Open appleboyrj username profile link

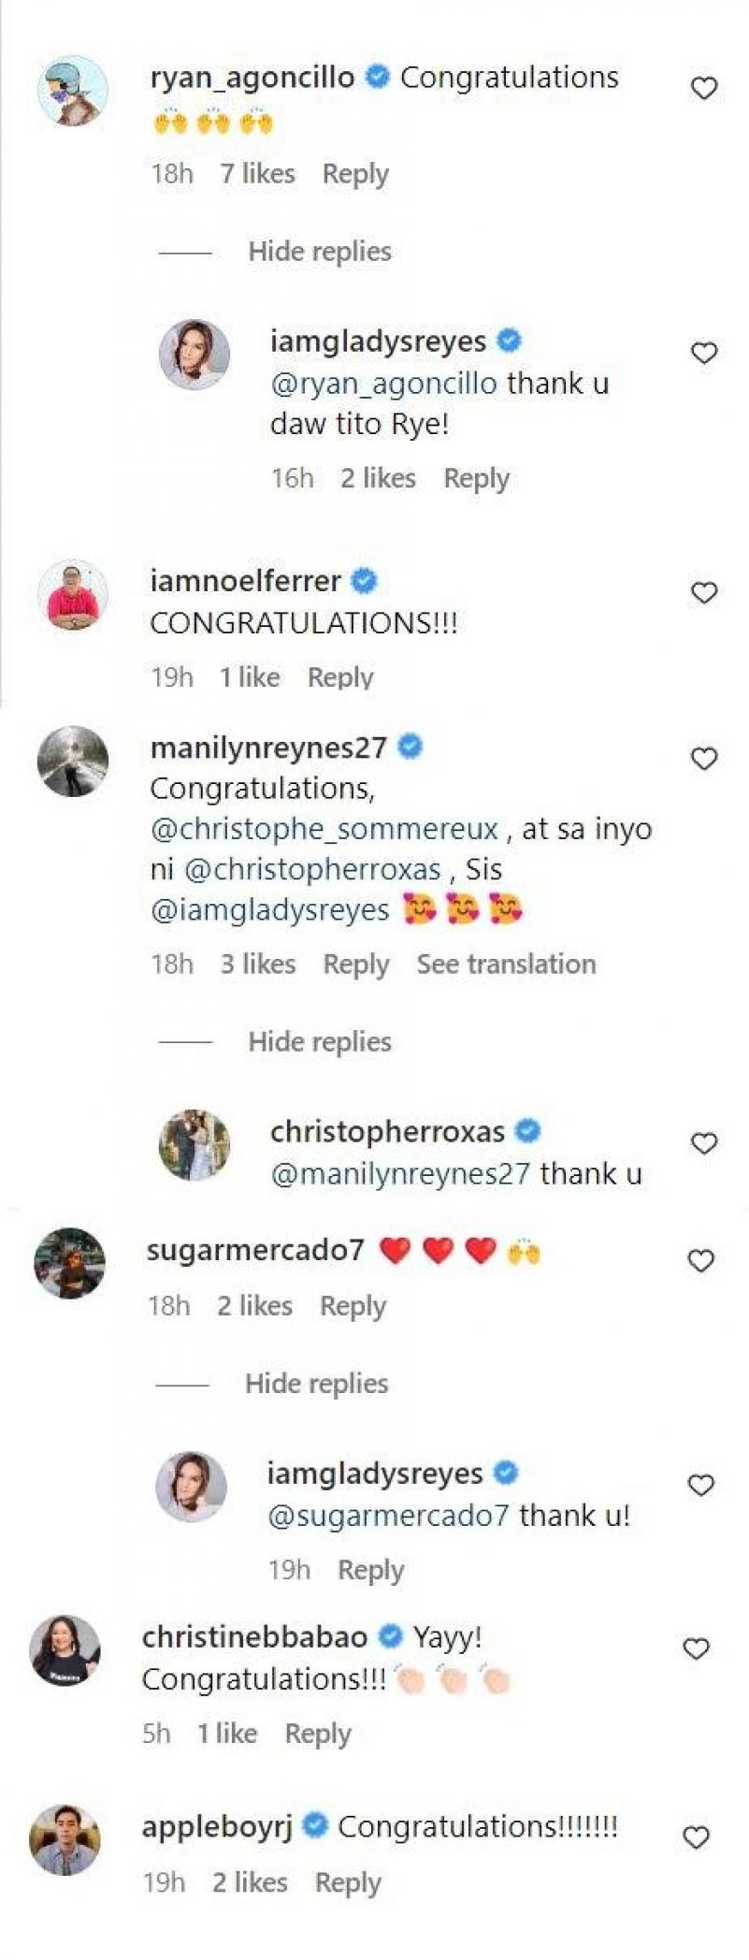(x=217, y=1826)
